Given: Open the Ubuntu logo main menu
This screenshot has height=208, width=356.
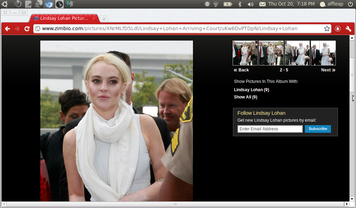Looking at the screenshot, I should [5, 4].
